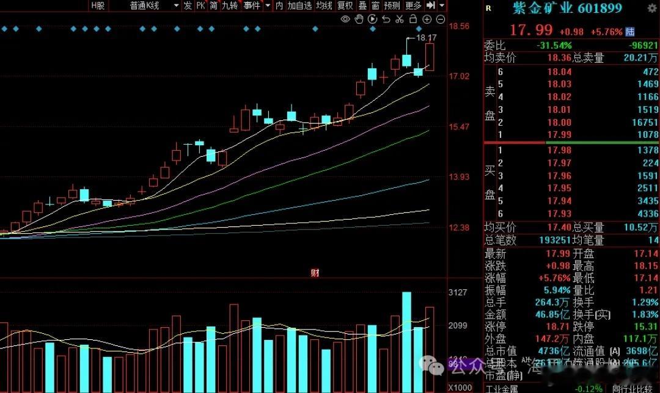Toggle the eye visibility icon above chart
This screenshot has width=660, height=393.
tap(345, 19)
